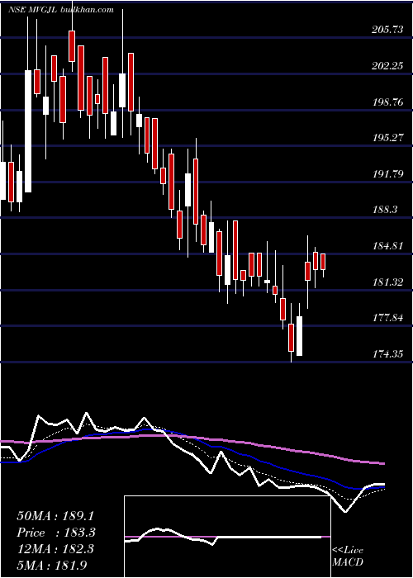This screenshot has width=413, height=578.
Task: Click the tall white candle near chart start
Action: click(x=28, y=131)
